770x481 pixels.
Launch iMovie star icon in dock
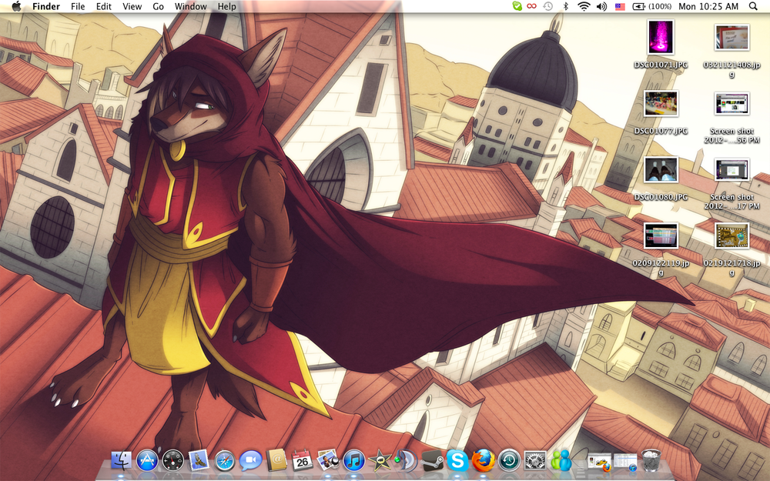(x=380, y=460)
